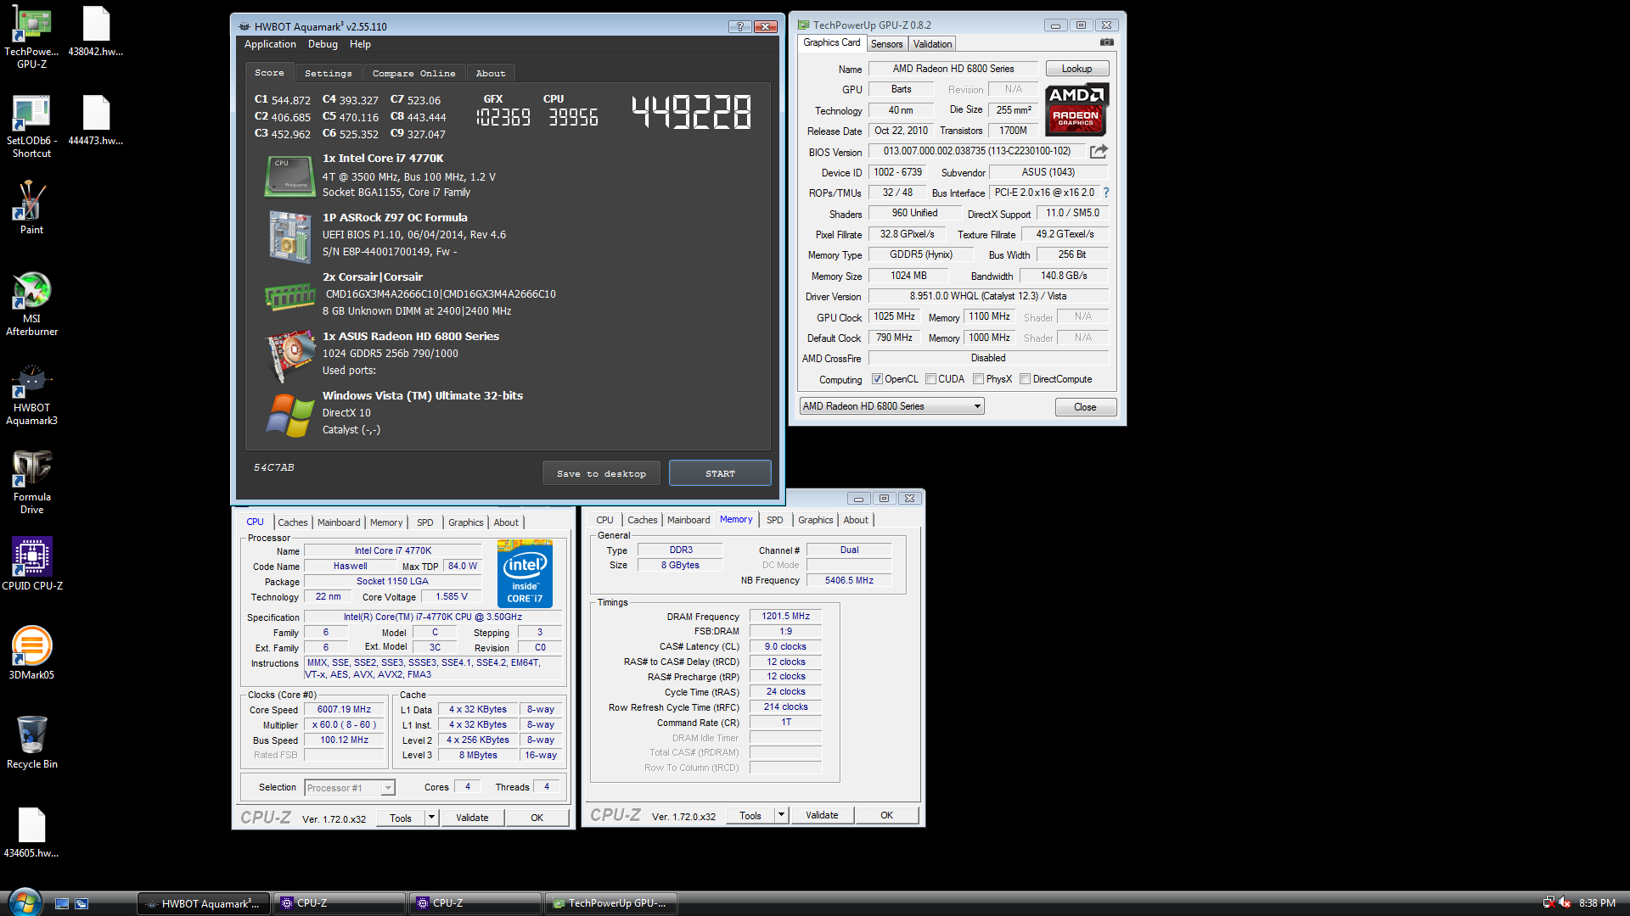Image resolution: width=1630 pixels, height=916 pixels.
Task: Open the Application menu in Aquamark
Action: coord(270,44)
